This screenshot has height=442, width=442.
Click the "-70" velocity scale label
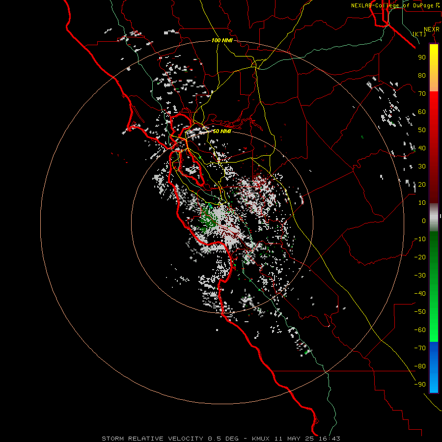pos(420,348)
